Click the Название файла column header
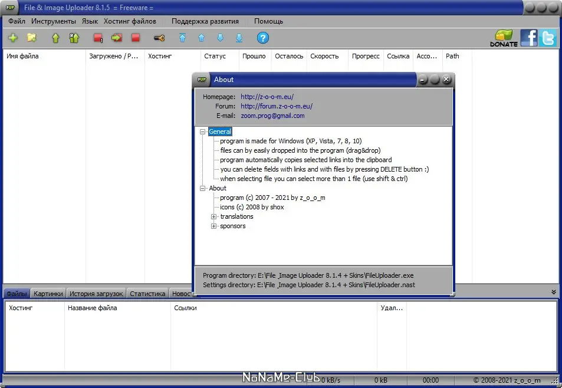Image resolution: width=562 pixels, height=388 pixels. coord(117,308)
